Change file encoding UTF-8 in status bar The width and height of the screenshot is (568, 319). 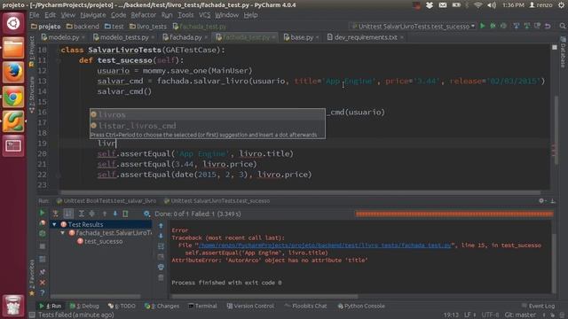point(490,315)
